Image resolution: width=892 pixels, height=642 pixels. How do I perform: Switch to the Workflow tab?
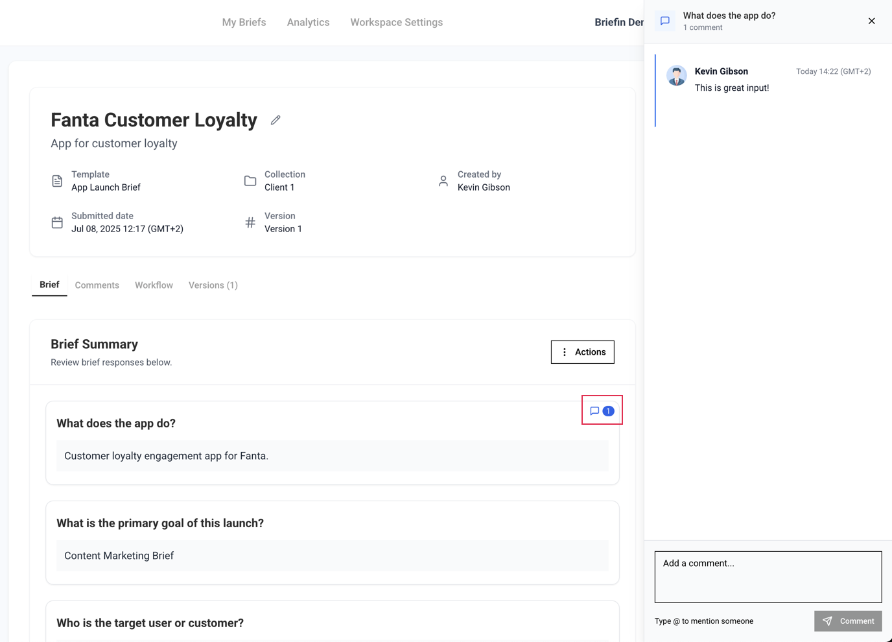point(154,285)
